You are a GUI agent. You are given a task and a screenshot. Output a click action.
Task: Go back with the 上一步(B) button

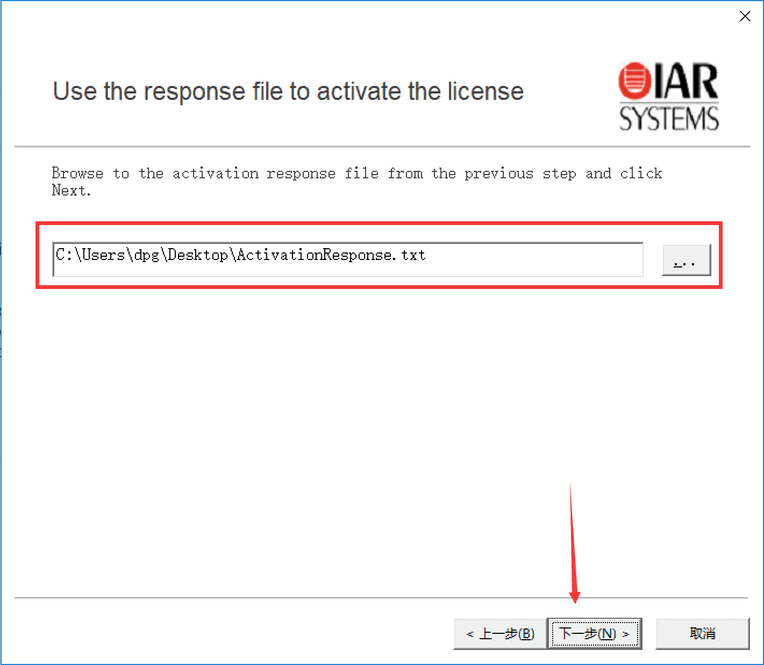click(500, 634)
